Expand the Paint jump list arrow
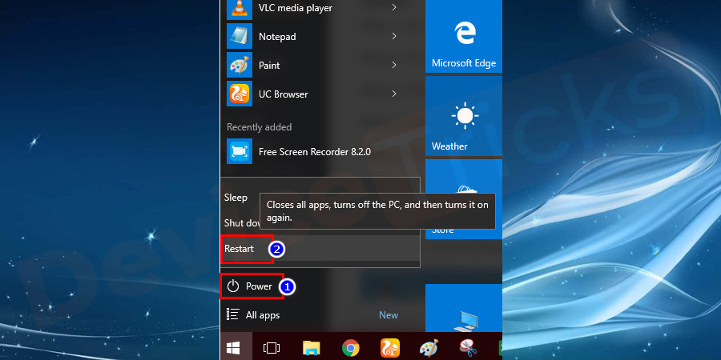Image resolution: width=721 pixels, height=360 pixels. pyautogui.click(x=394, y=66)
